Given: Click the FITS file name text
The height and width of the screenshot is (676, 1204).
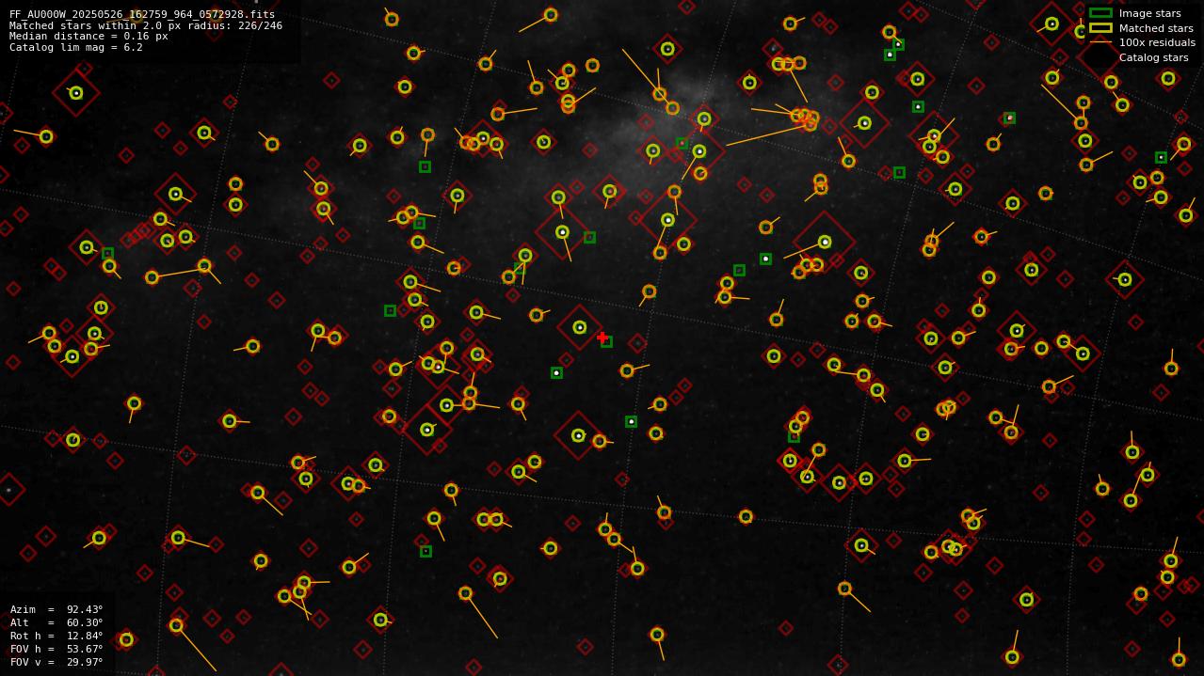Looking at the screenshot, I should coord(142,15).
